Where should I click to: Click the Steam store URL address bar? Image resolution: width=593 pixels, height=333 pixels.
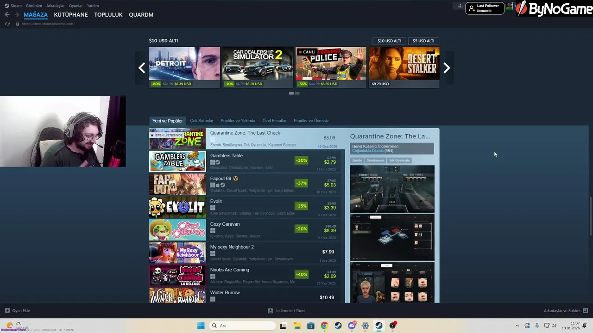(48, 24)
